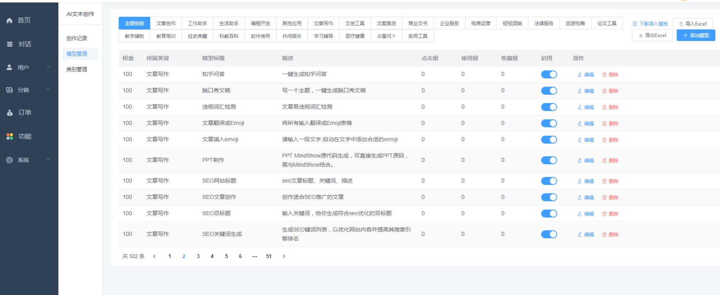Image resolution: width=720 pixels, height=295 pixels.
Task: Expand the 用户 sidebar submenu
Action: click(48, 67)
